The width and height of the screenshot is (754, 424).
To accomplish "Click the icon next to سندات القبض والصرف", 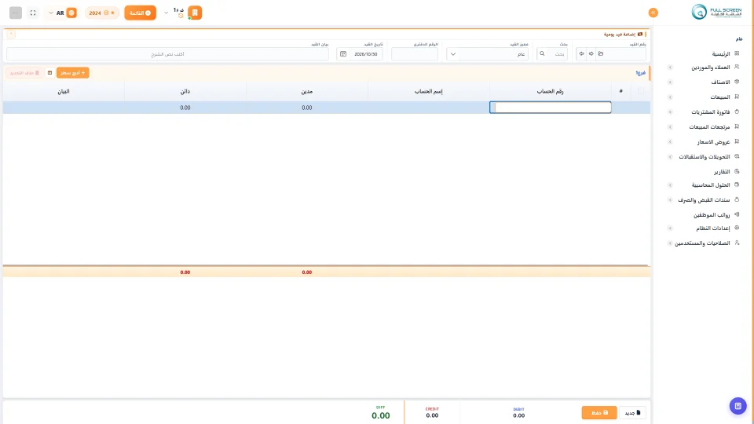I will 737,199.
